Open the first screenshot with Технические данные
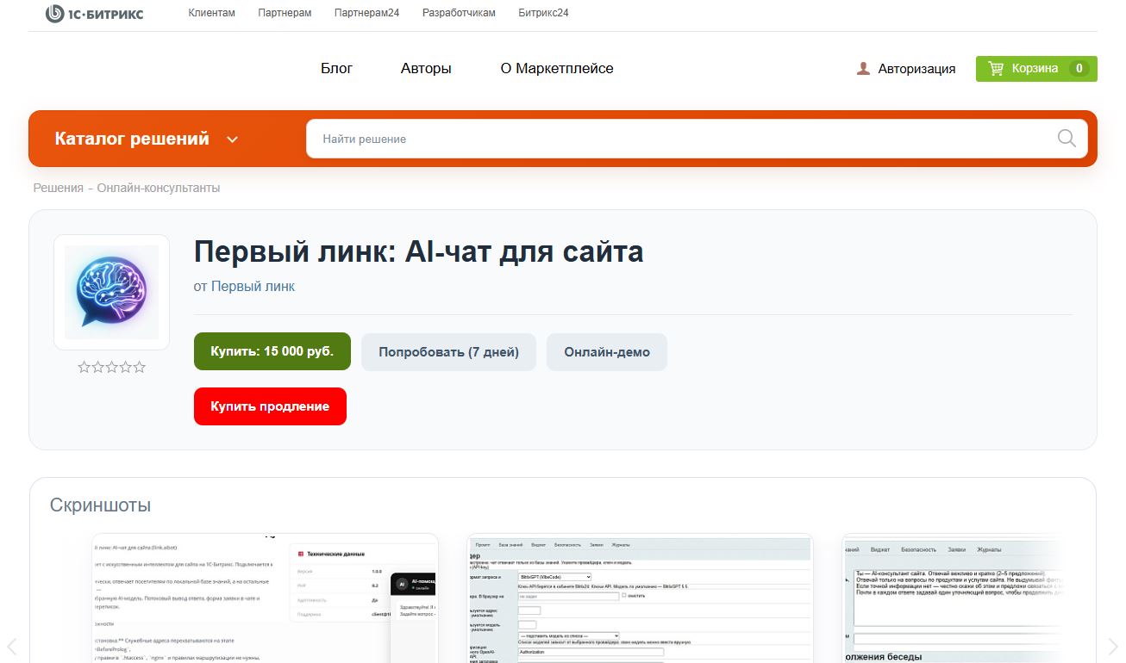 coord(266,598)
